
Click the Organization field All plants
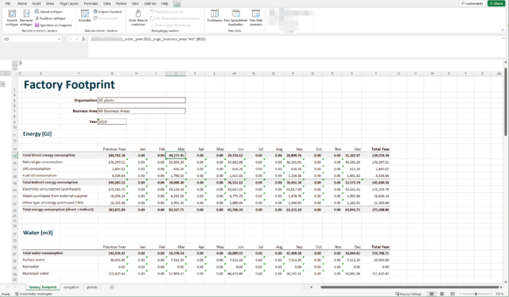142,100
